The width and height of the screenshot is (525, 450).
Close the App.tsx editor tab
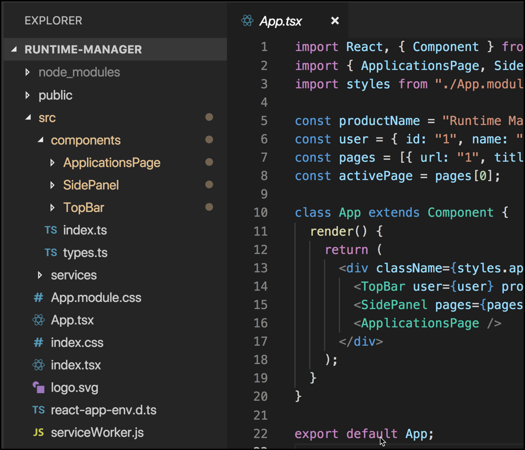pyautogui.click(x=334, y=21)
